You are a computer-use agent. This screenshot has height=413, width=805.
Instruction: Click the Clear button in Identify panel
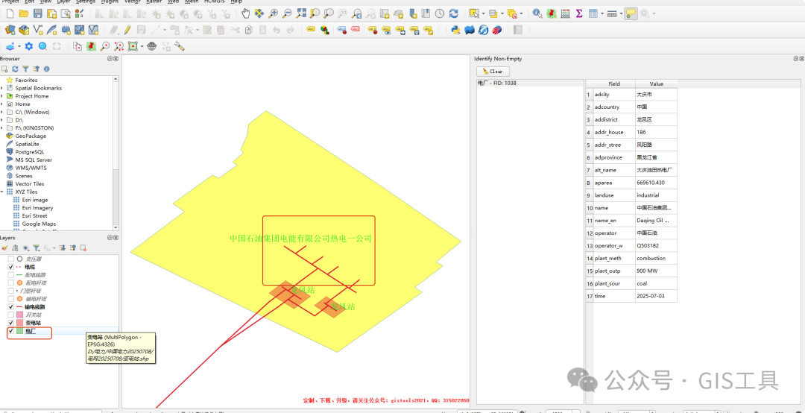493,72
